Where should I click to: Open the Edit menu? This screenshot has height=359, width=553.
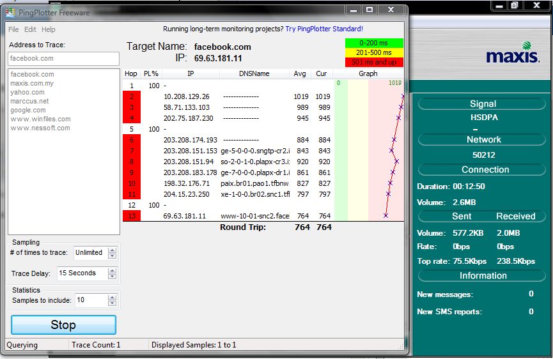(x=30, y=29)
